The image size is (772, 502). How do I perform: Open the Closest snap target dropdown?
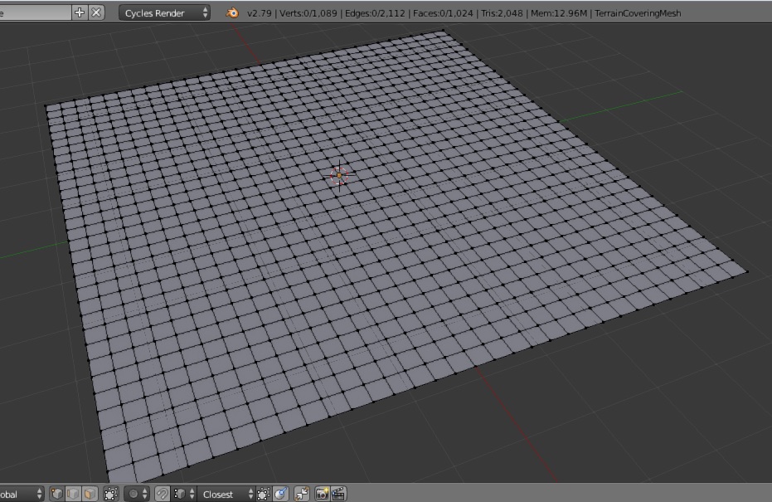pyautogui.click(x=226, y=494)
